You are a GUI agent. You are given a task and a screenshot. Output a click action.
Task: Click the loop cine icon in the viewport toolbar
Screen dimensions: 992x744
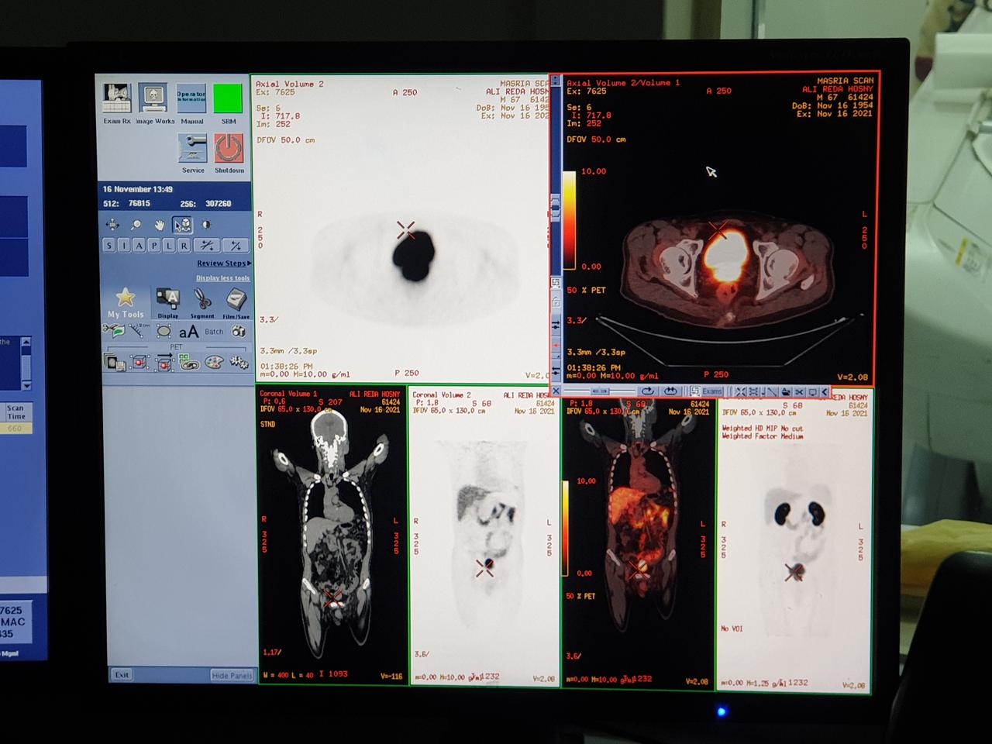(x=670, y=391)
